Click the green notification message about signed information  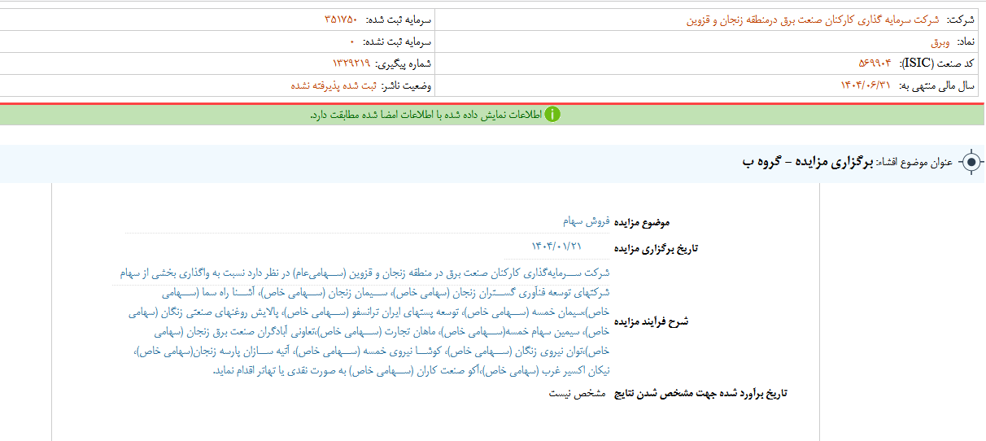pyautogui.click(x=425, y=115)
